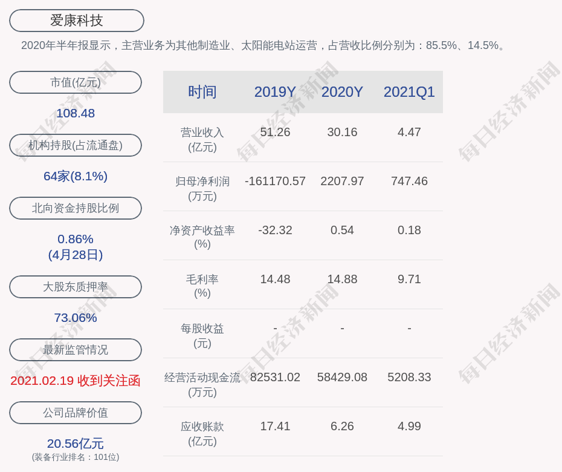Click the red 2021.02.19 收到关注函 notice
The width and height of the screenshot is (562, 472).
(x=76, y=381)
